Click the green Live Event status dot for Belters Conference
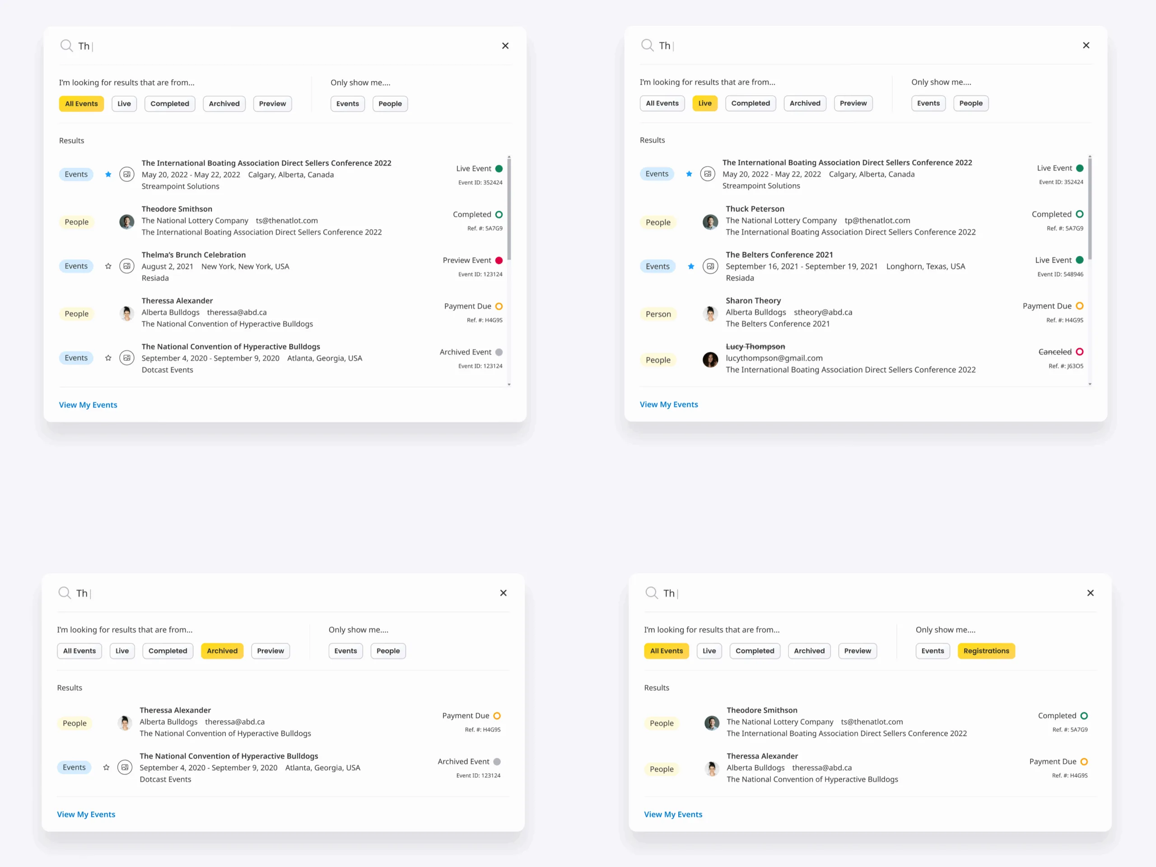Viewport: 1156px width, 867px height. pyautogui.click(x=1079, y=260)
